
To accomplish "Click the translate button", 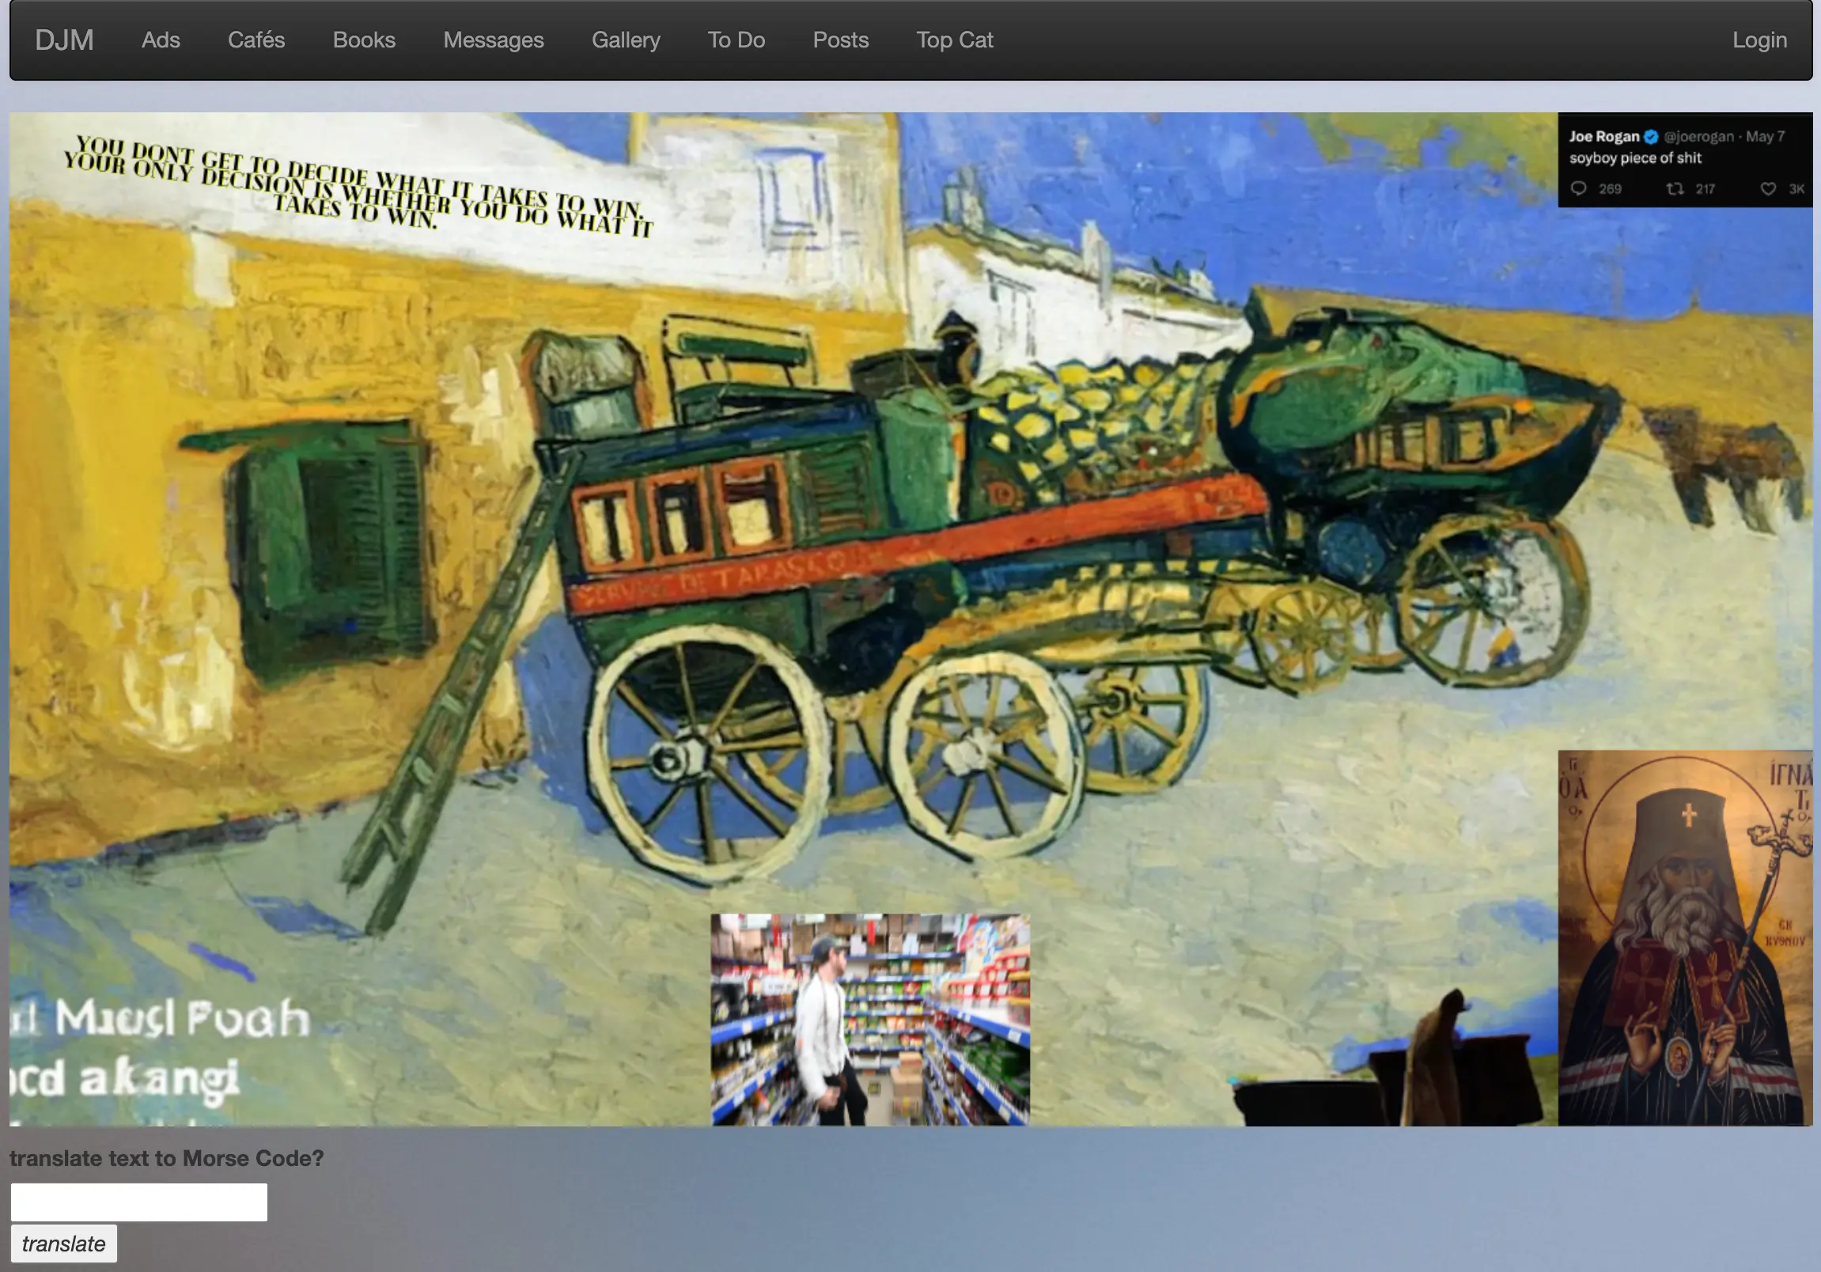I will point(63,1243).
